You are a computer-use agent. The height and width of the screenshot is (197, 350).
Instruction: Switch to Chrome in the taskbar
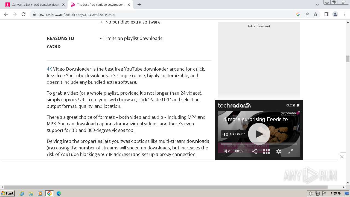(49, 193)
